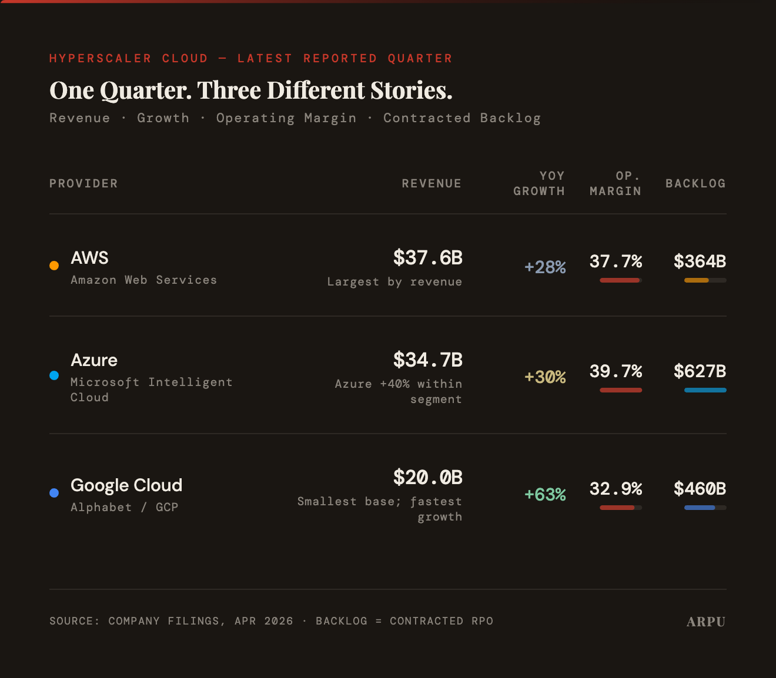This screenshot has height=678, width=776.
Task: Click the blue Google Cloud provider dot
Action: [54, 493]
